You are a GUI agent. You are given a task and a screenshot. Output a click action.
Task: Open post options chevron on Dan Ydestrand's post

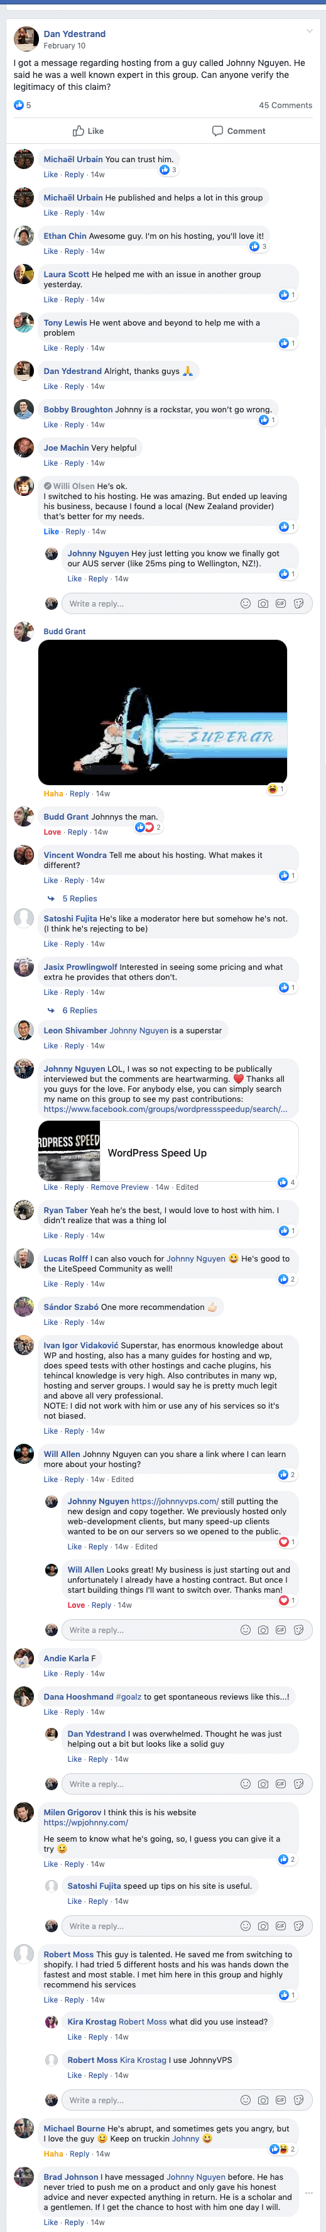310,31
